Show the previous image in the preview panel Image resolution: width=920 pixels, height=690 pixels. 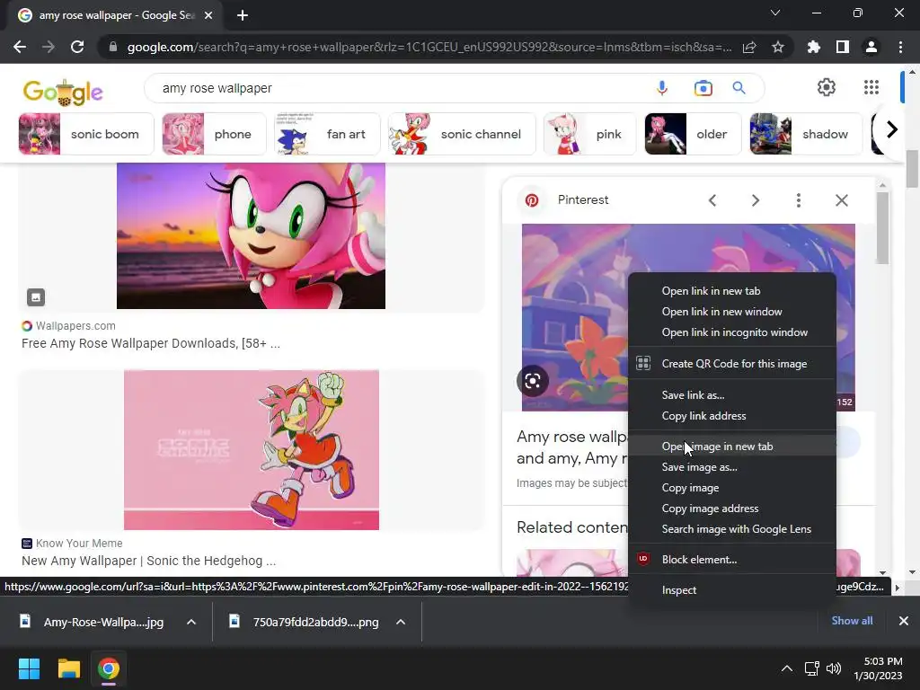coord(712,200)
